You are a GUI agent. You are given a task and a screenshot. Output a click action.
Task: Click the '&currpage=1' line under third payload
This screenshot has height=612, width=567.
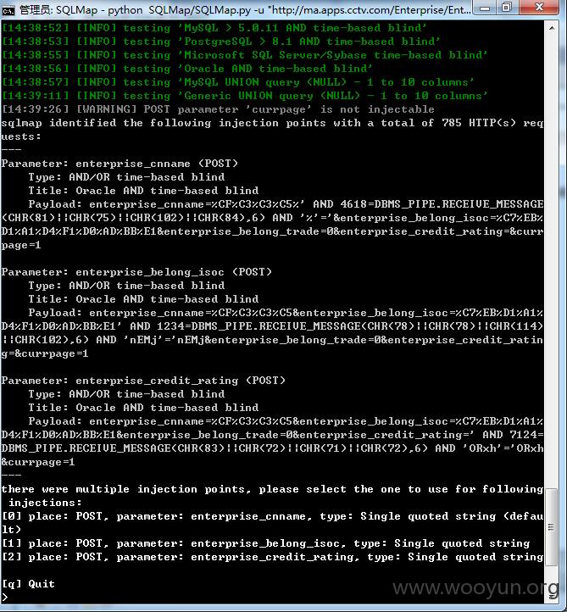click(x=38, y=462)
